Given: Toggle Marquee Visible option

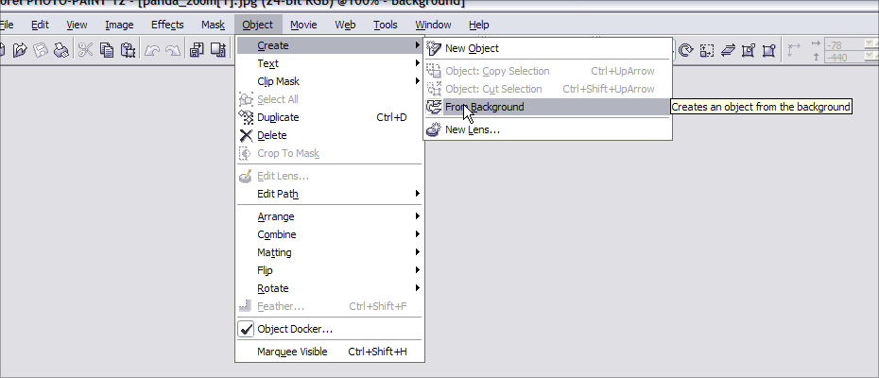Looking at the screenshot, I should (292, 352).
